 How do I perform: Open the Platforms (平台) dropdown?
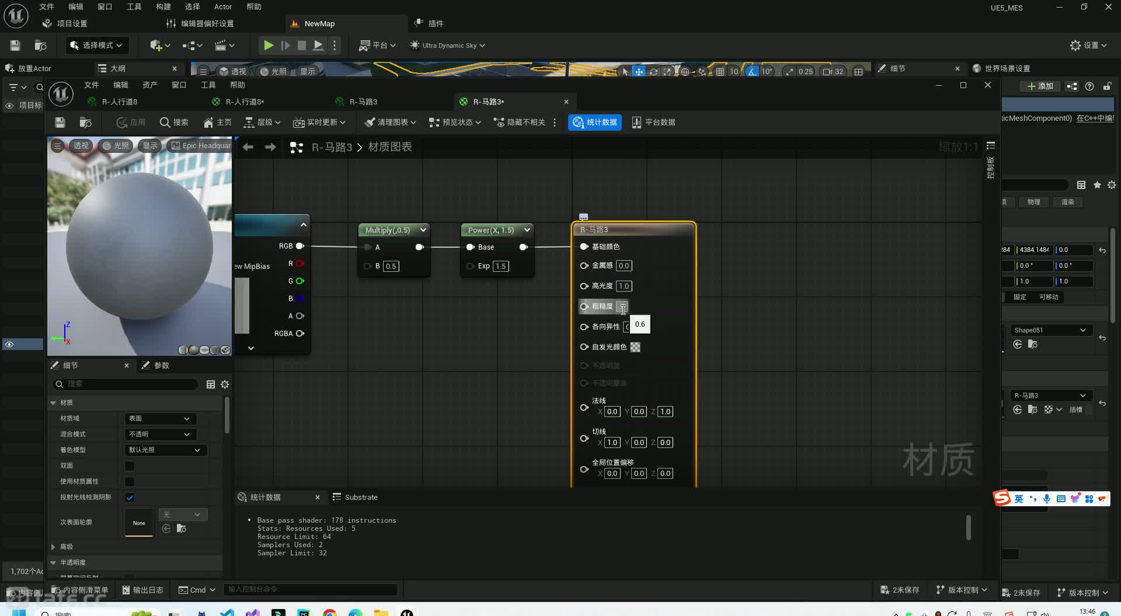[x=377, y=45]
